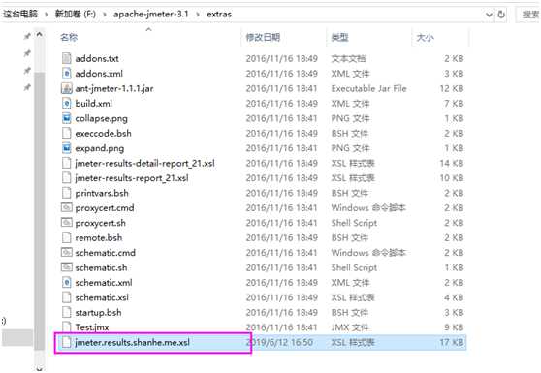Refresh the extras folder view
Screen dimensions: 541x373
[x=501, y=15]
